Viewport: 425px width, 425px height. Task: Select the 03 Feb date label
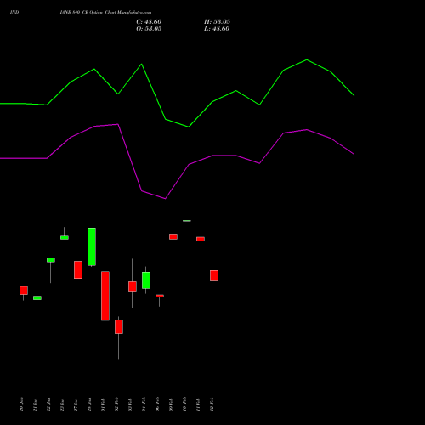pos(130,405)
